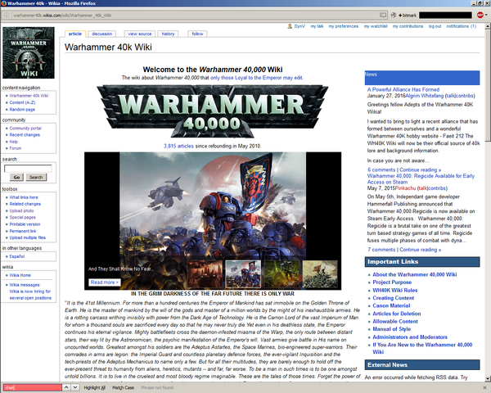Open my watchlist link
This screenshot has width=491, height=393.
click(x=376, y=26)
